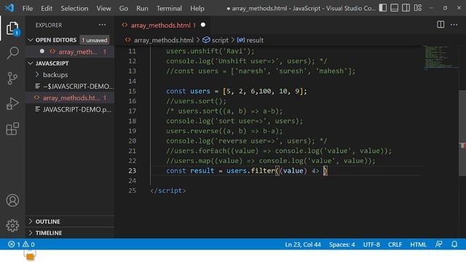The height and width of the screenshot is (262, 466).
Task: Click Ln 23, Col 44 status item
Action: pyautogui.click(x=303, y=245)
